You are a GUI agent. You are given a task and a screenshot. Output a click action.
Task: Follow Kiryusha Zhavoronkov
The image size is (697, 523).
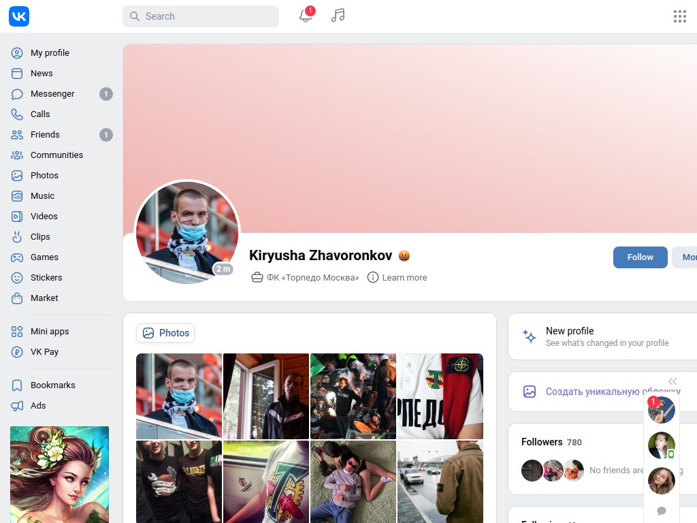[640, 257]
